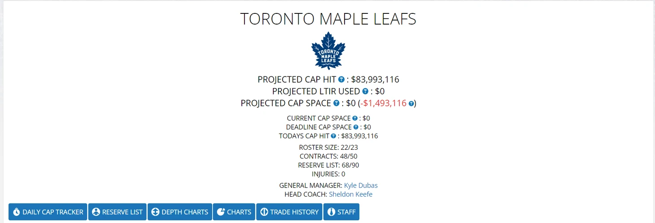Click the help icon next to Deadline Cap Space
Viewport: 655px width, 223px height.
click(x=356, y=127)
